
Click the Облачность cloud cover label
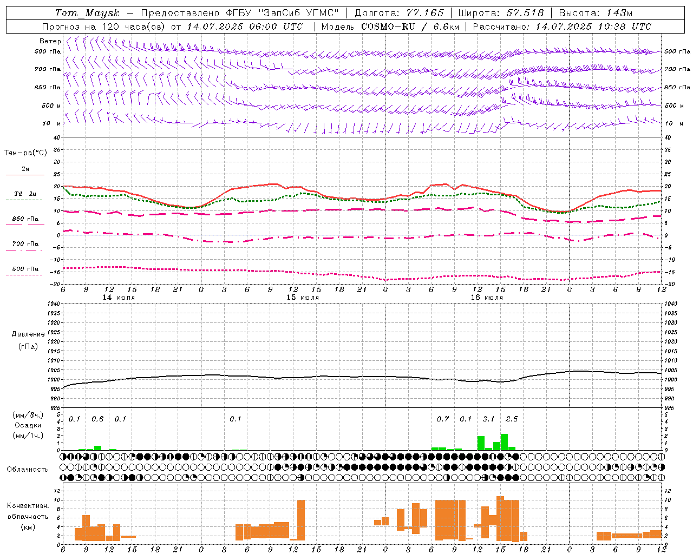28,470
